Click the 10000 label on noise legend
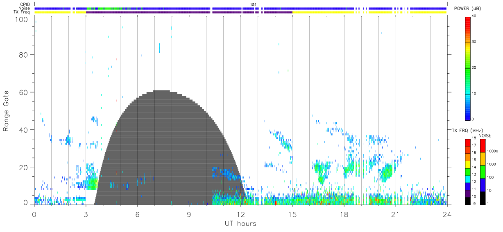 click(493, 151)
